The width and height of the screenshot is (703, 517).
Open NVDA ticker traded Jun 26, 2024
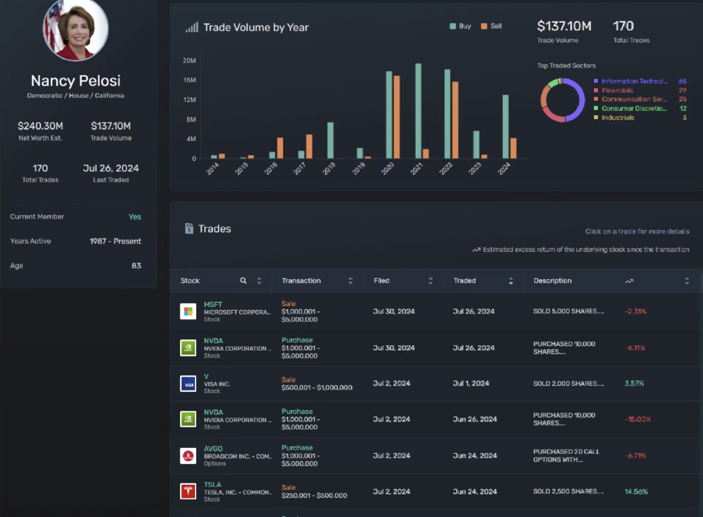(x=213, y=412)
